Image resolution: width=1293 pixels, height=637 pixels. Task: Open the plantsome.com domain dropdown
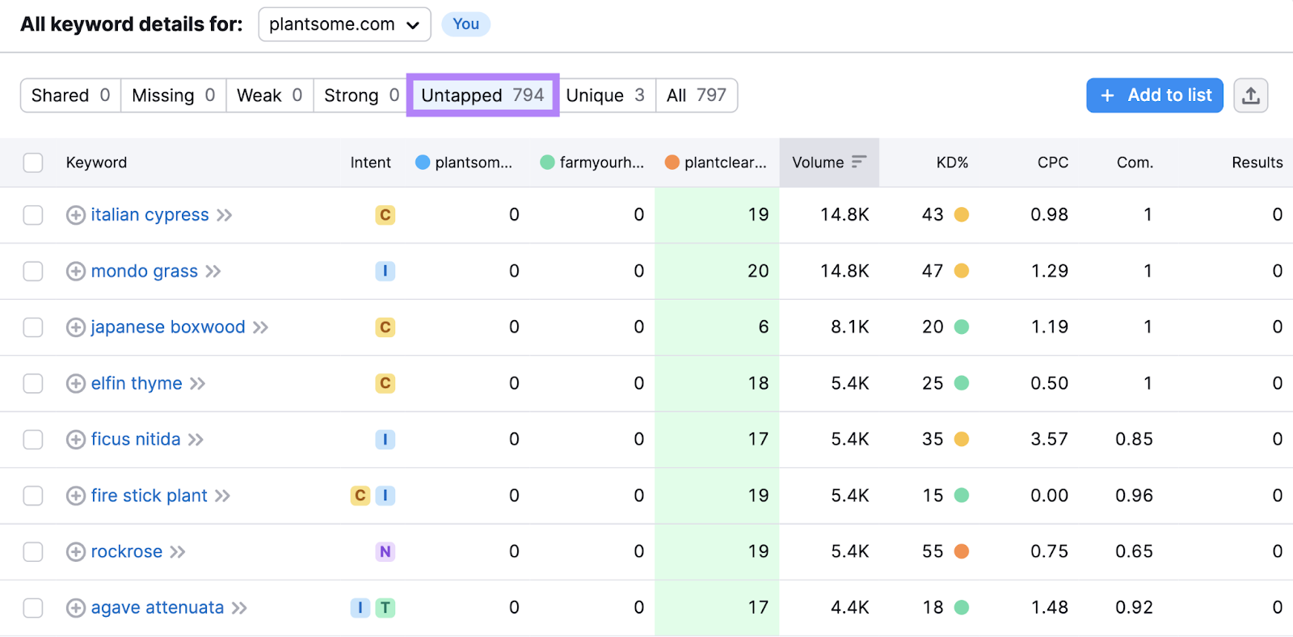pos(344,24)
